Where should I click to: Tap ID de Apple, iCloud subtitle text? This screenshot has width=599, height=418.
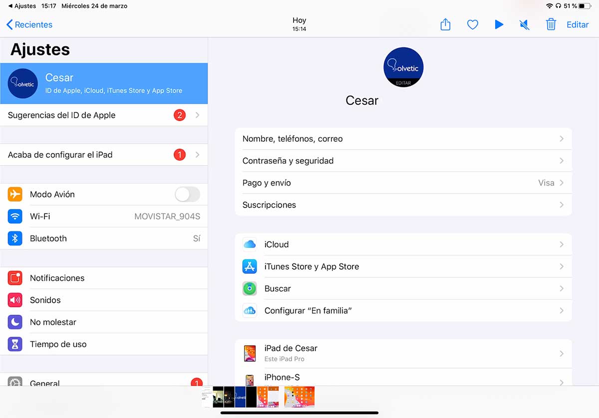click(x=113, y=90)
